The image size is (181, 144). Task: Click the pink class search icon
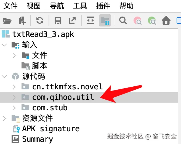click(137, 21)
